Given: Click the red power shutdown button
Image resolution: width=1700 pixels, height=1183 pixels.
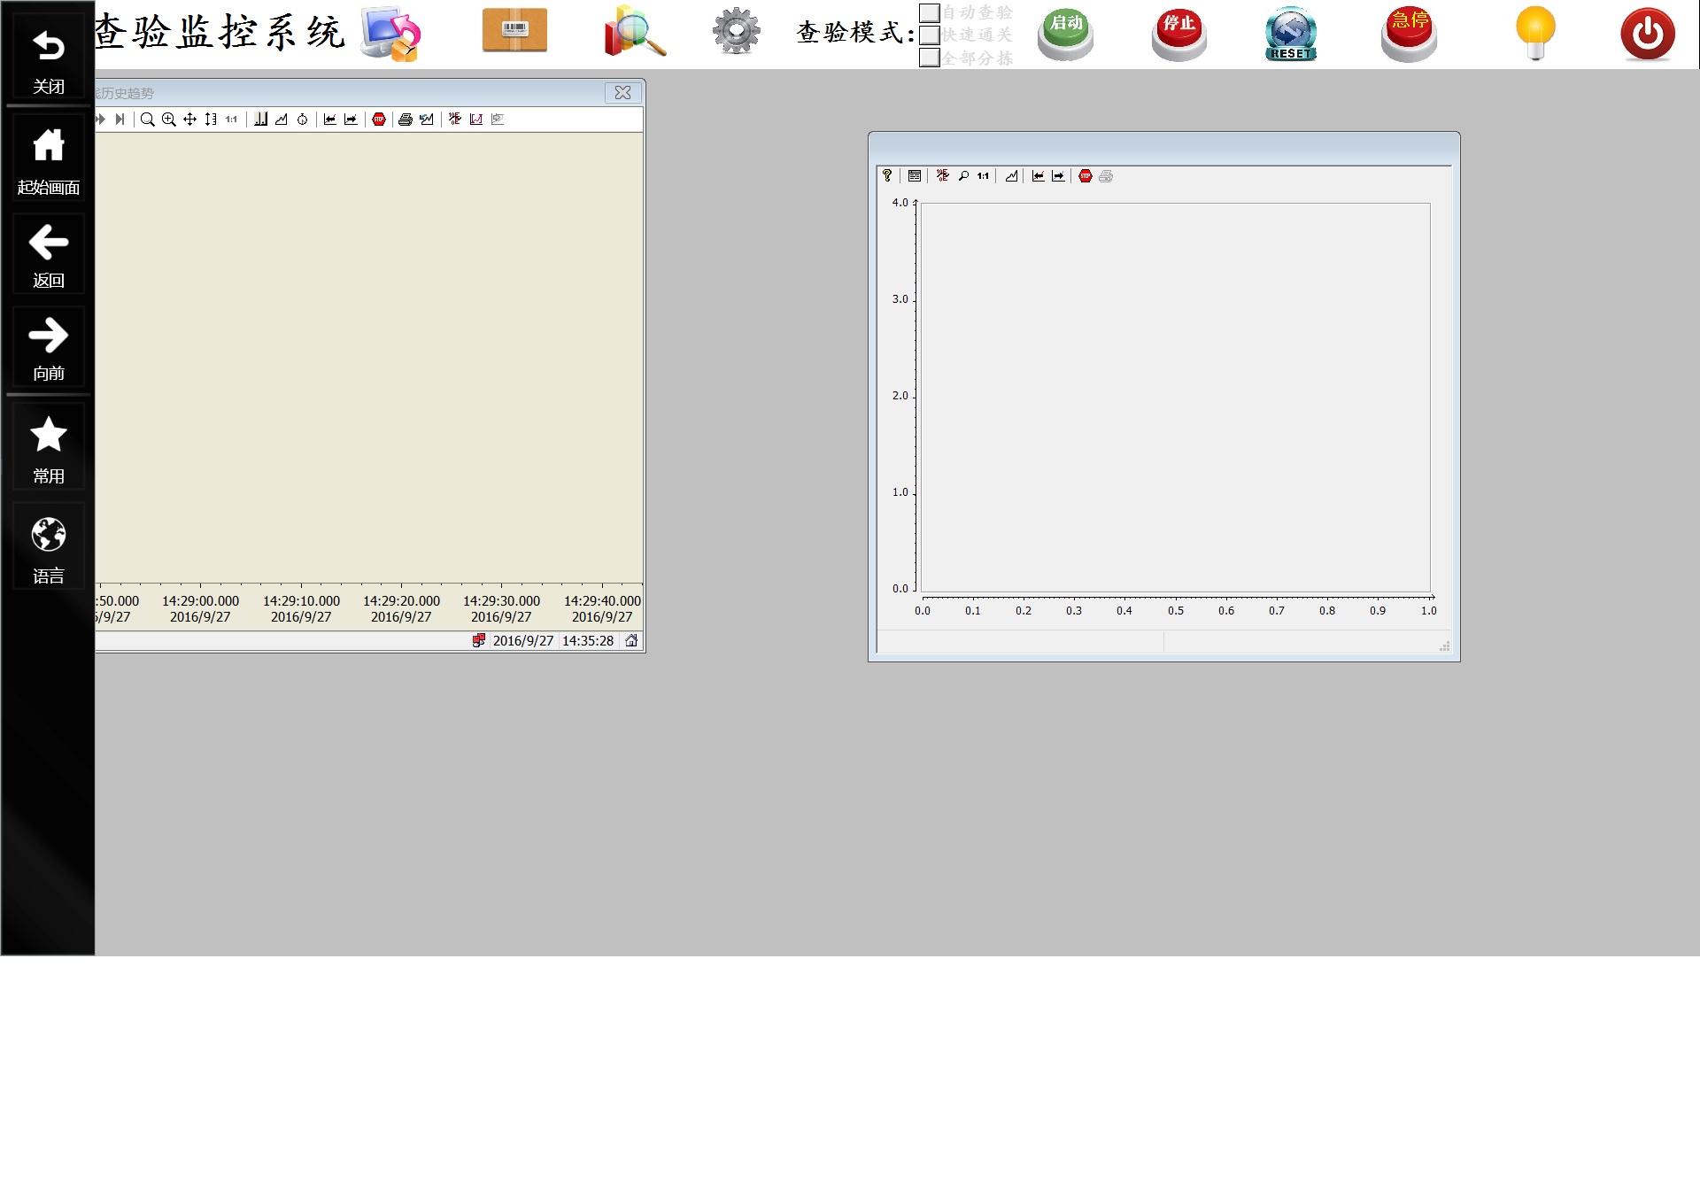Looking at the screenshot, I should pos(1647,35).
